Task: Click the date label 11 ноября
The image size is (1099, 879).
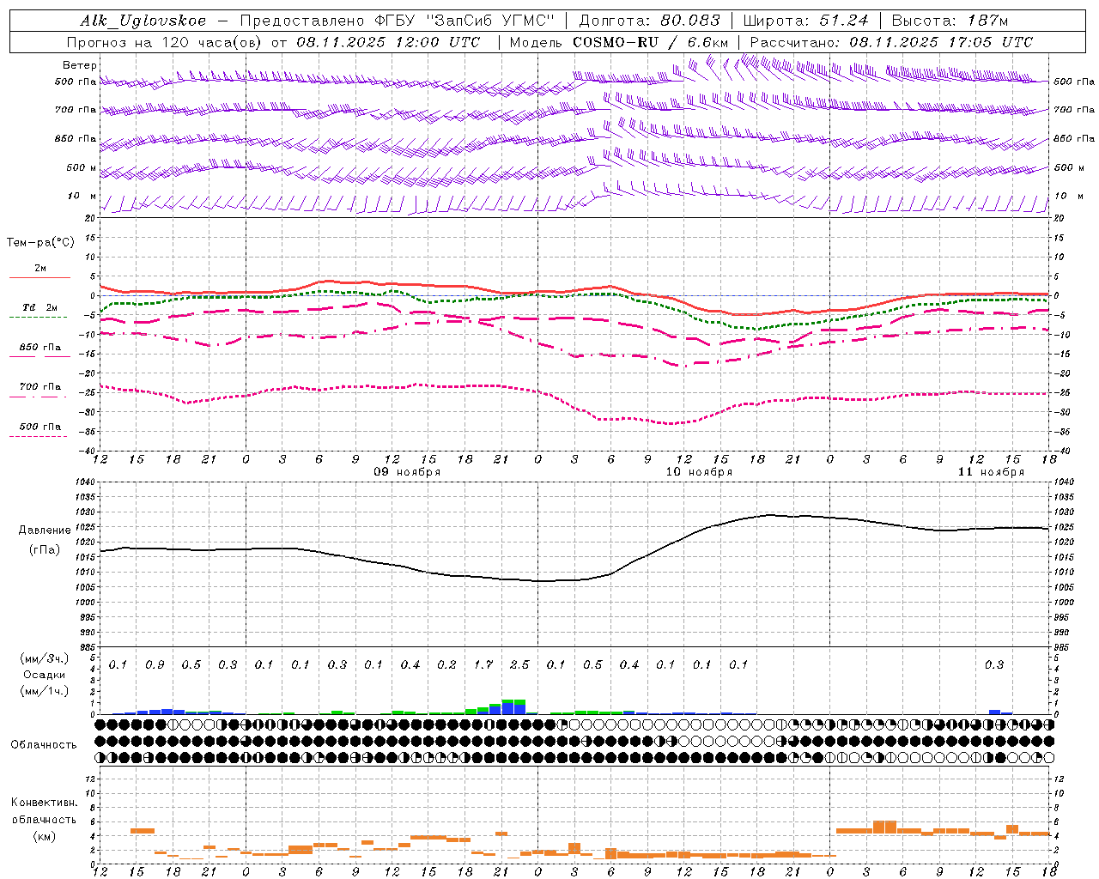Action: click(x=991, y=472)
